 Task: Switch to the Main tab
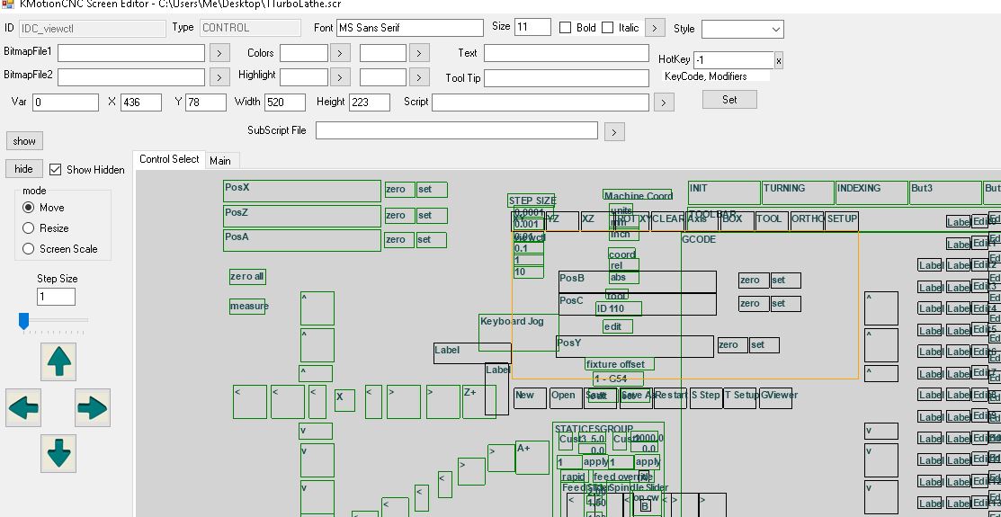pyautogui.click(x=220, y=161)
